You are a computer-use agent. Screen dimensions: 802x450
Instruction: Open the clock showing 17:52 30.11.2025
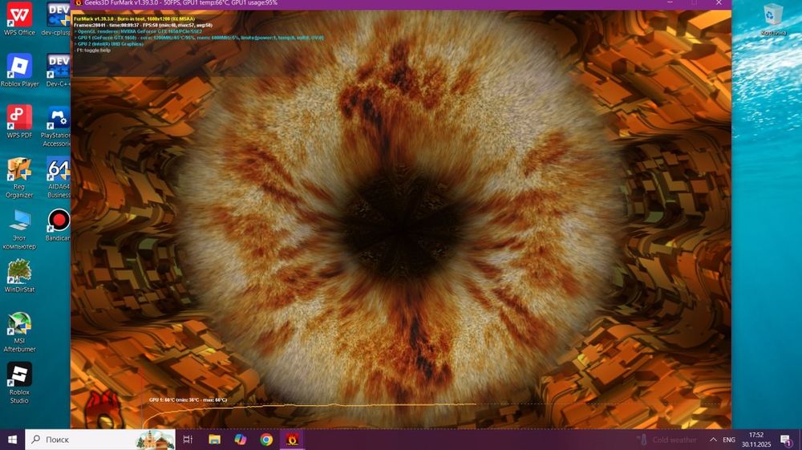tap(756, 440)
